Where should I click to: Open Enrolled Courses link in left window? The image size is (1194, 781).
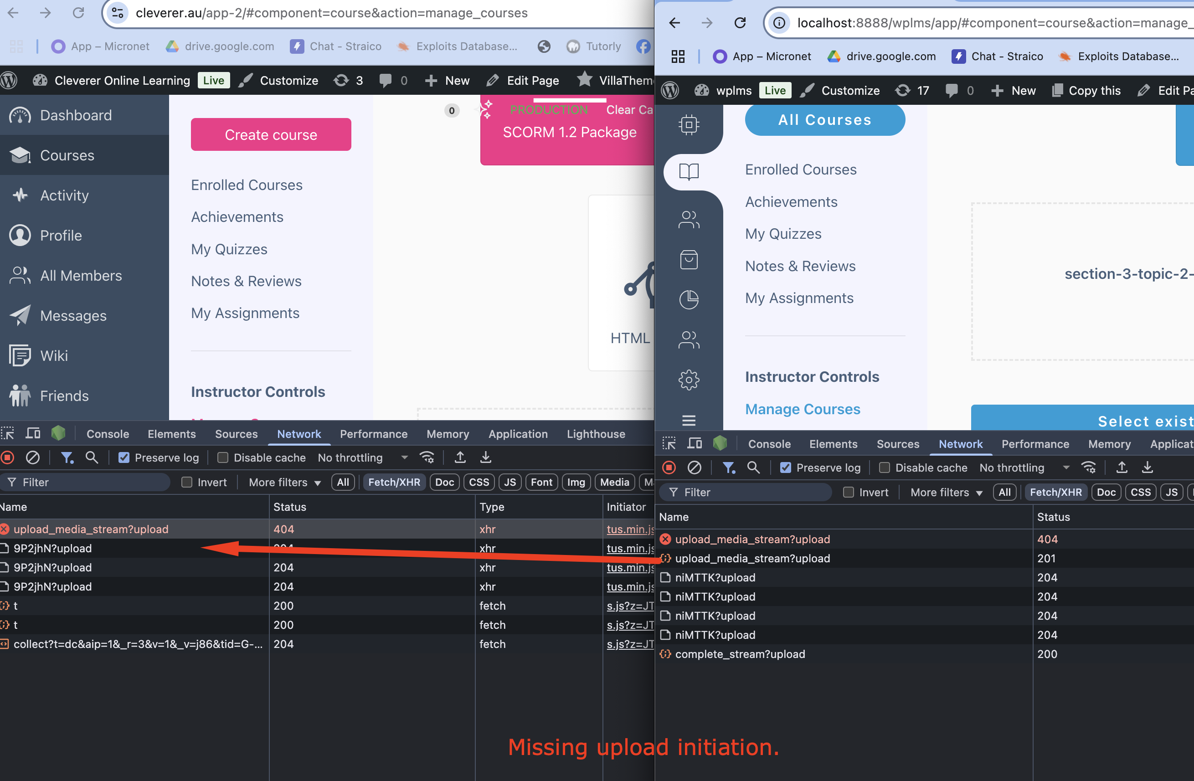tap(247, 185)
